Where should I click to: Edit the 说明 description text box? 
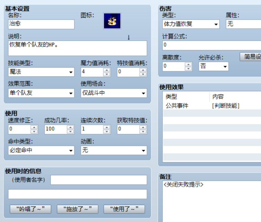(x=77, y=48)
